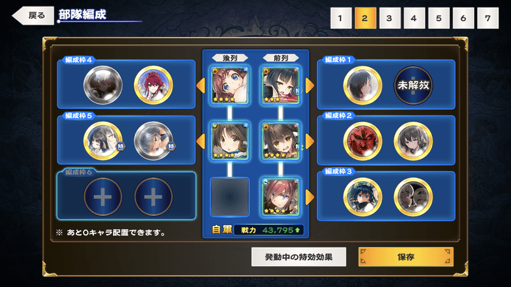The image size is (511, 287).
Task: Add a character to the first empty 編成枠6 plus slot
Action: point(103,196)
